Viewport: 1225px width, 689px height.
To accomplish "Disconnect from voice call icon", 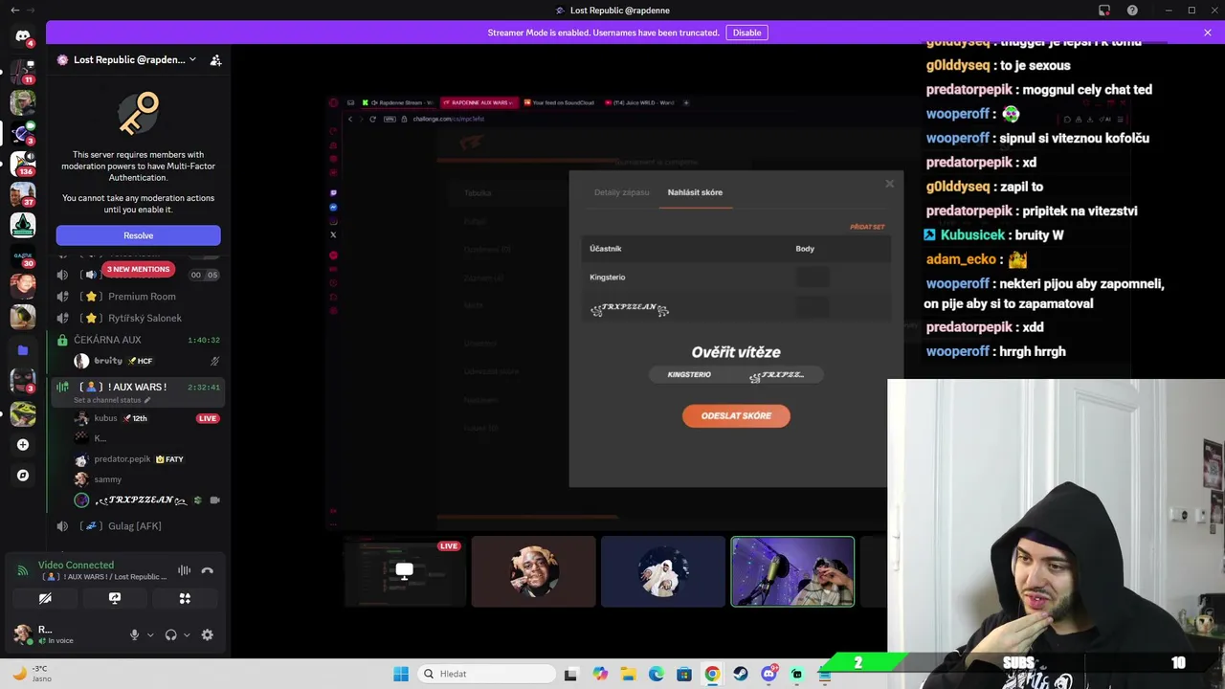I will tap(208, 570).
